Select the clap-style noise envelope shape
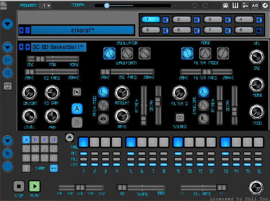Screen dimensions: 270x201 pyautogui.click(x=203, y=119)
